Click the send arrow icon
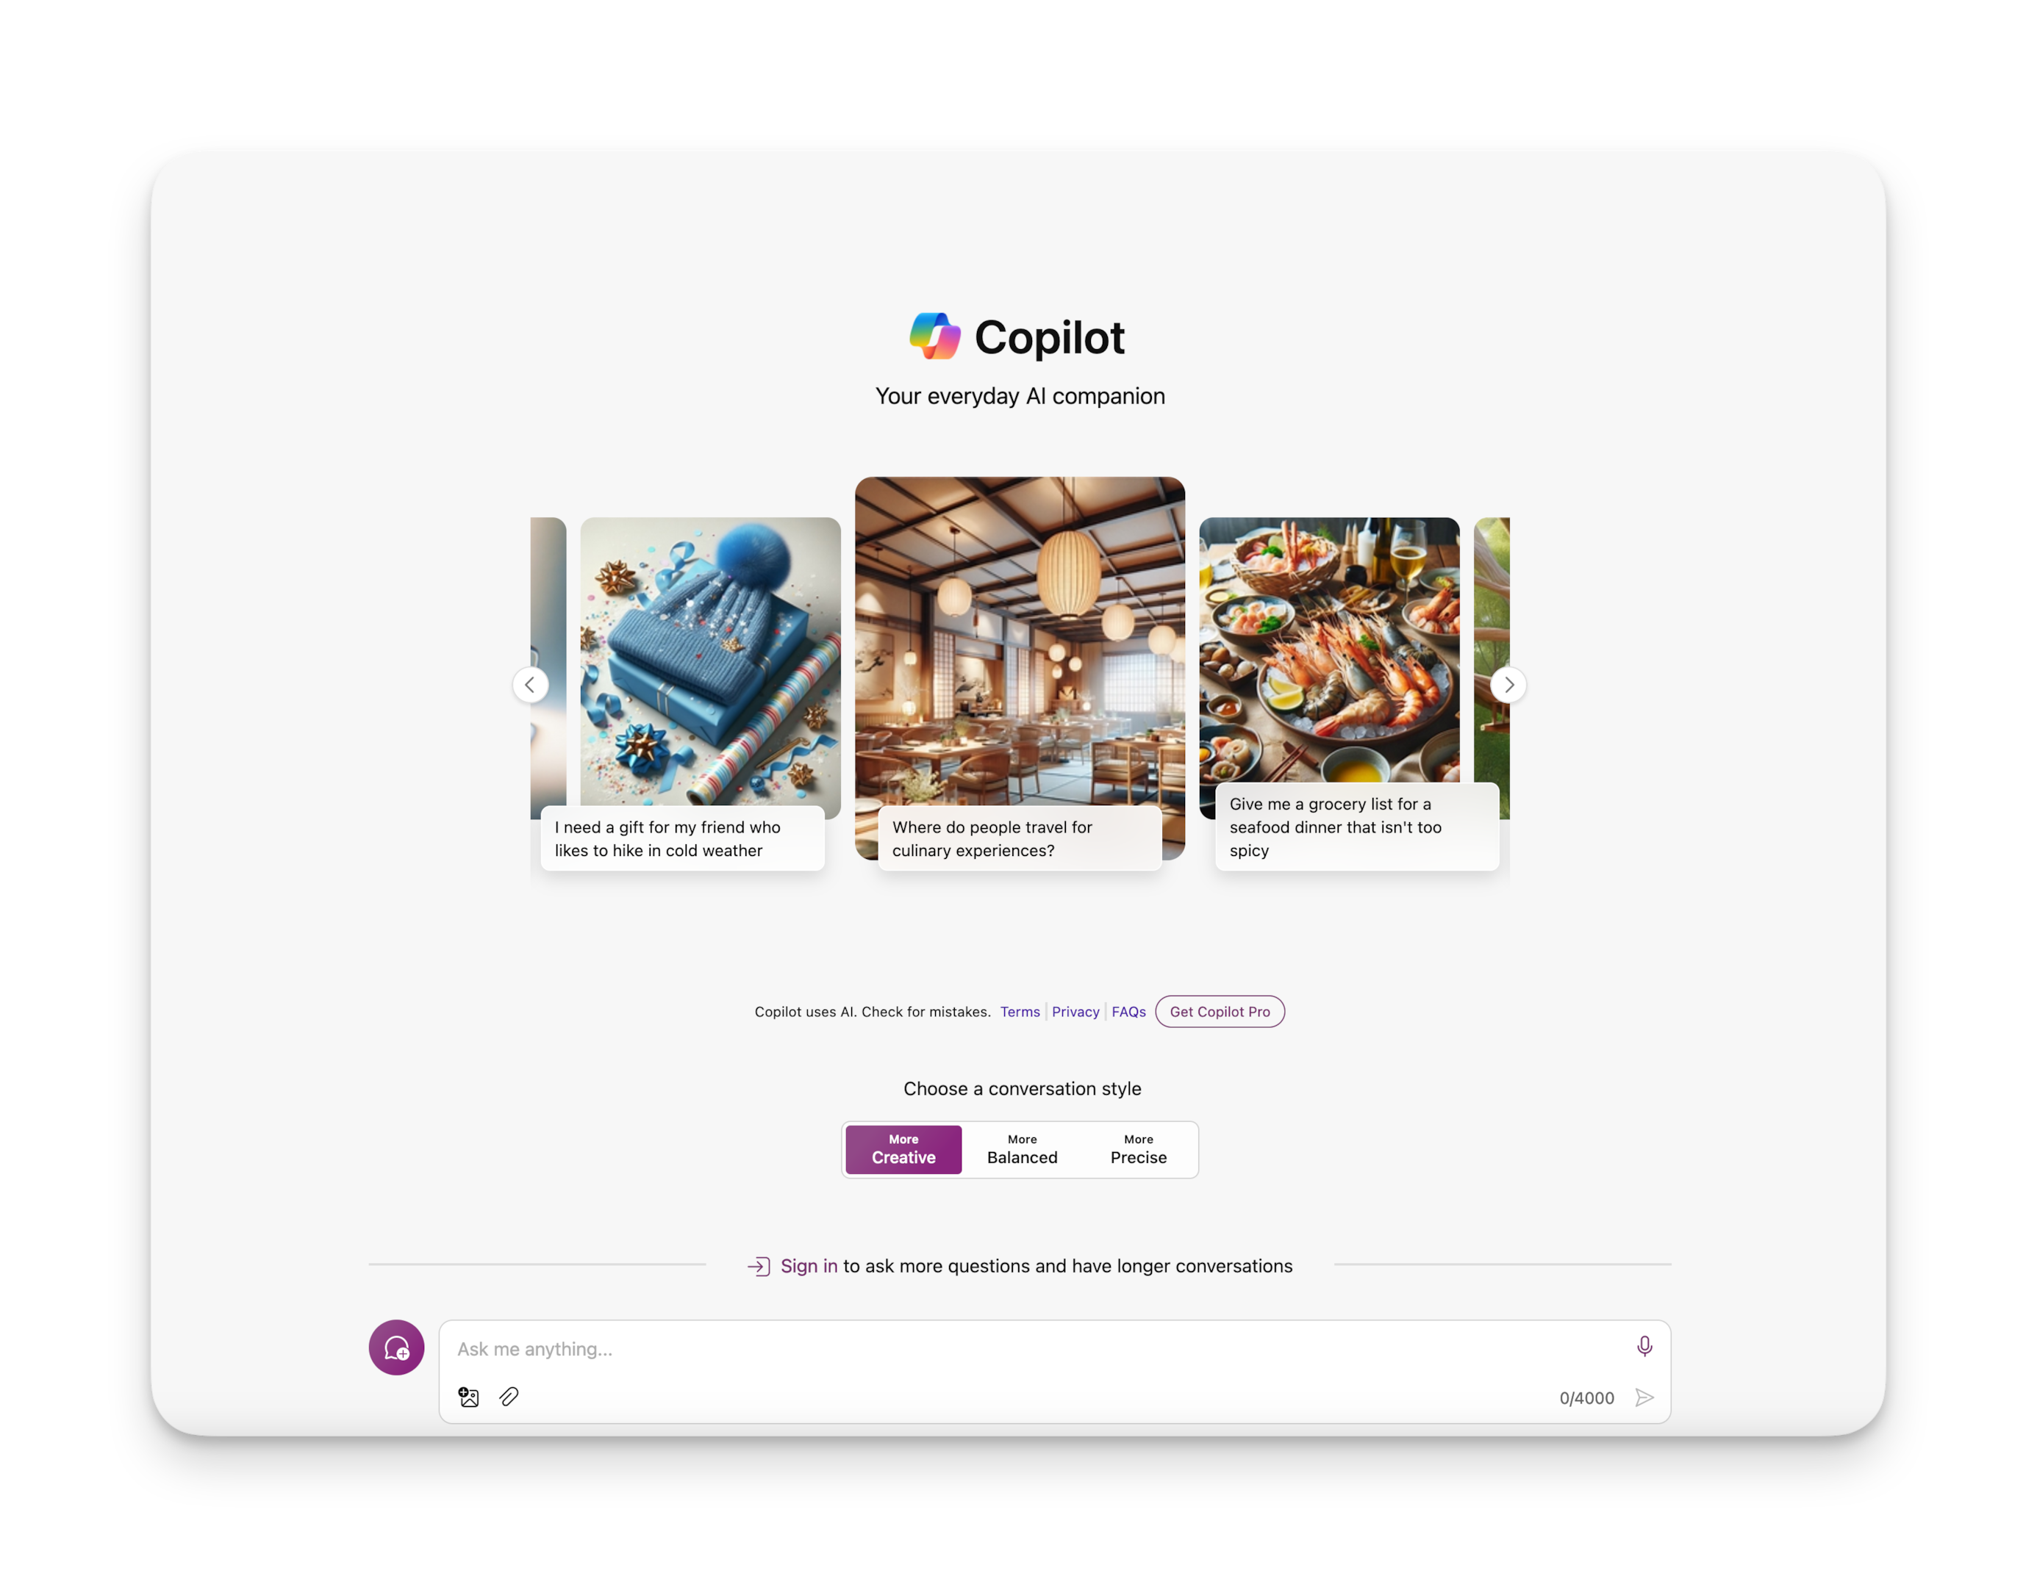 pyautogui.click(x=1647, y=1397)
